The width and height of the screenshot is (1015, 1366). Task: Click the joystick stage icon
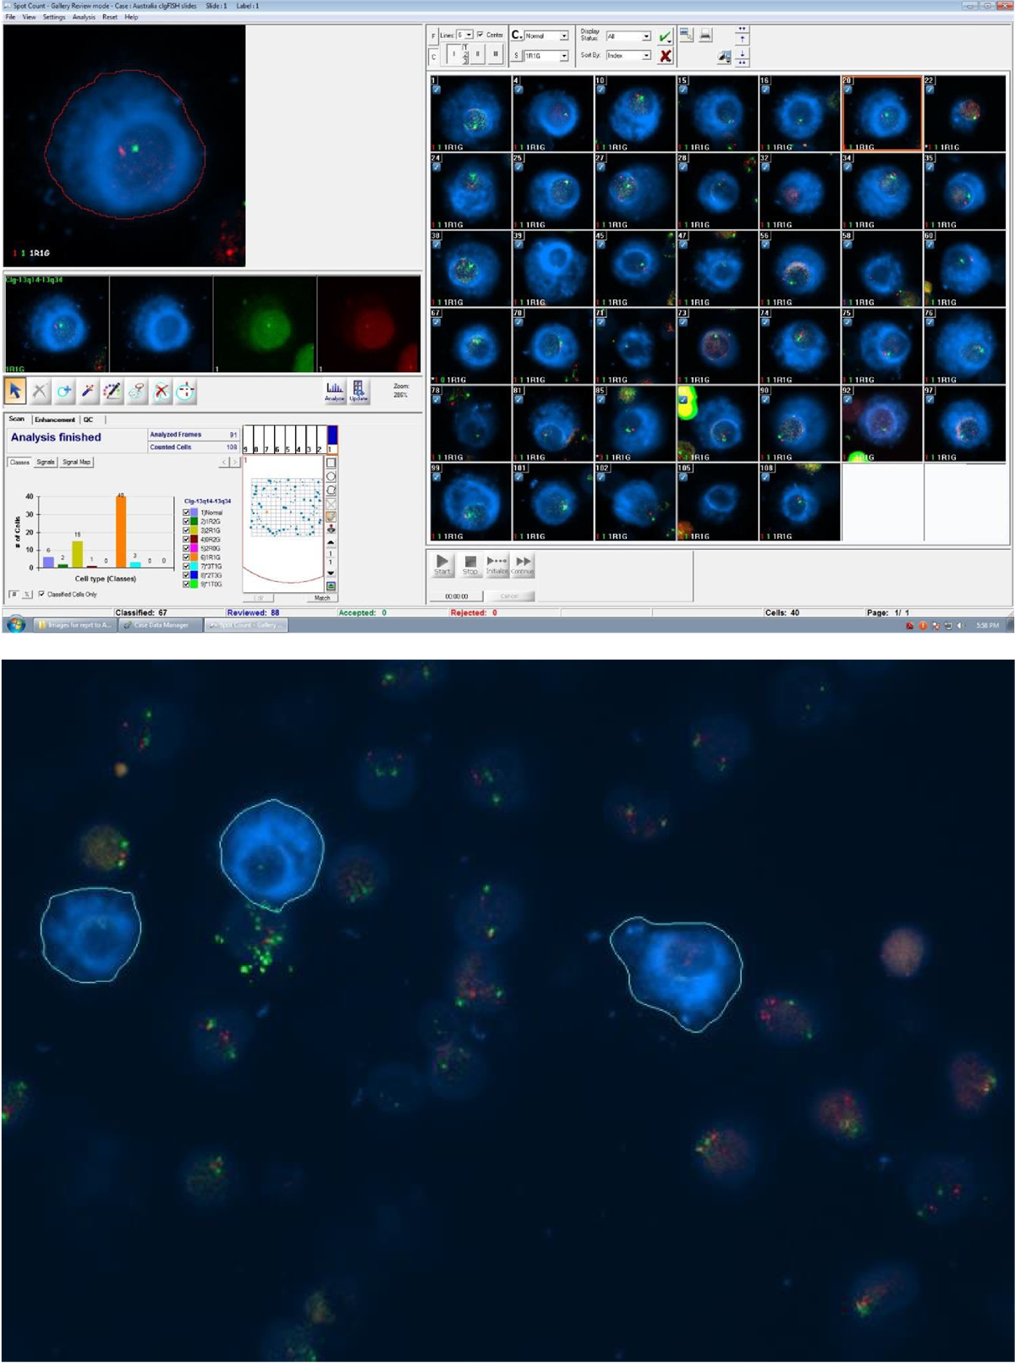point(331,529)
